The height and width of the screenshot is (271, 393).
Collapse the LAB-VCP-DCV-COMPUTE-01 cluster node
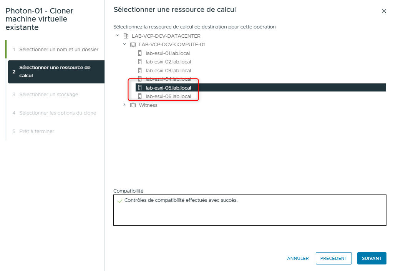tap(124, 44)
